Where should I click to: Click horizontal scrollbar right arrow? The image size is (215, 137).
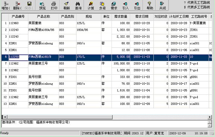[x=210, y=117]
